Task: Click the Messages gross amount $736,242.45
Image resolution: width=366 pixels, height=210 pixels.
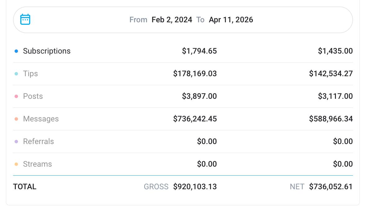Action: point(195,119)
